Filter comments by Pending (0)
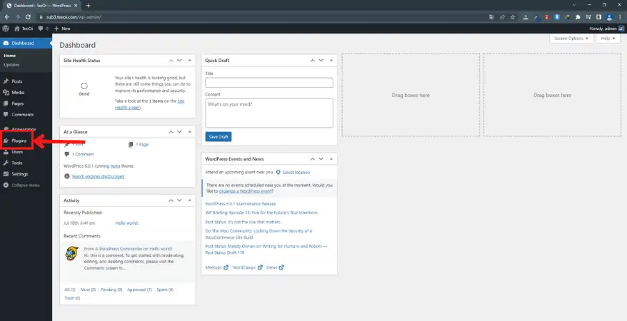Viewport: 627px width, 321px height. coord(111,290)
